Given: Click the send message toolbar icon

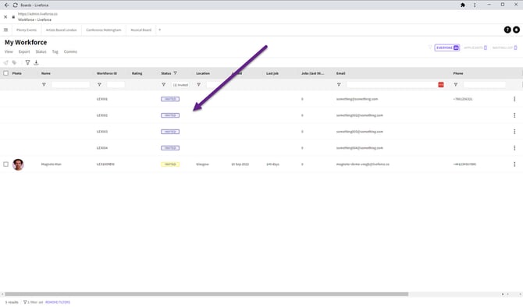Looking at the screenshot, I should [5, 62].
